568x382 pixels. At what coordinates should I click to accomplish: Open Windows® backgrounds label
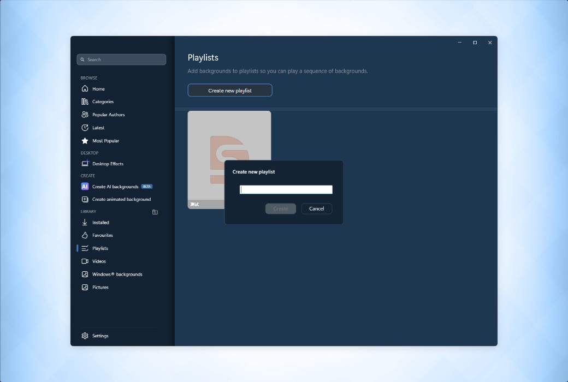tap(117, 274)
